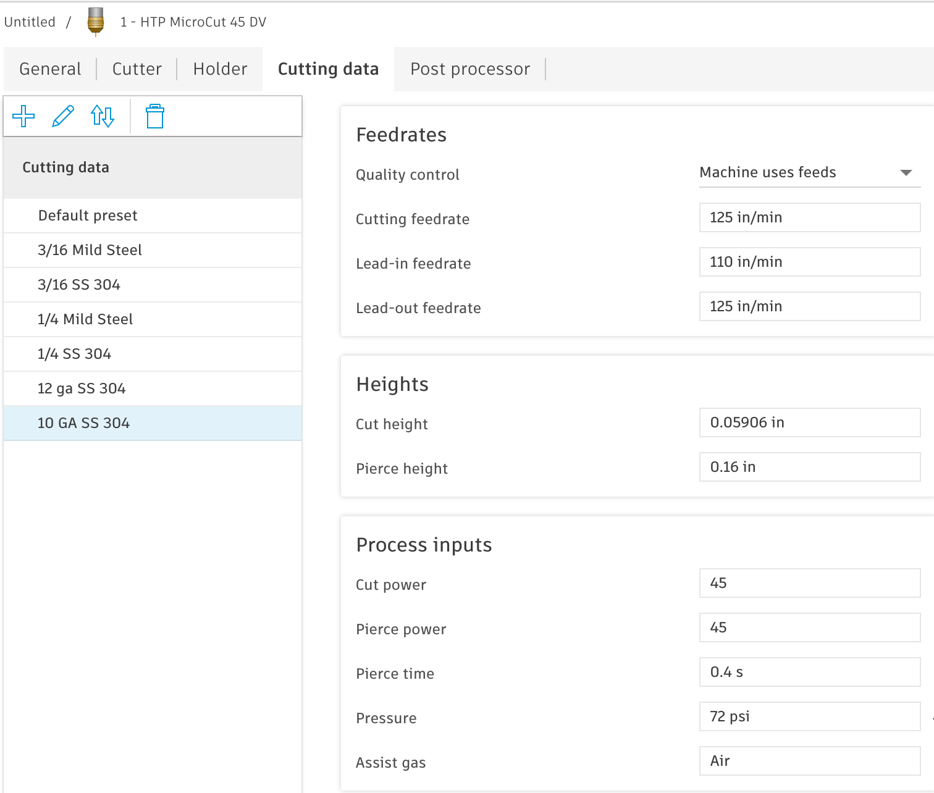Screen dimensions: 934x793
Task: Open the Post processor tab
Action: click(x=470, y=69)
